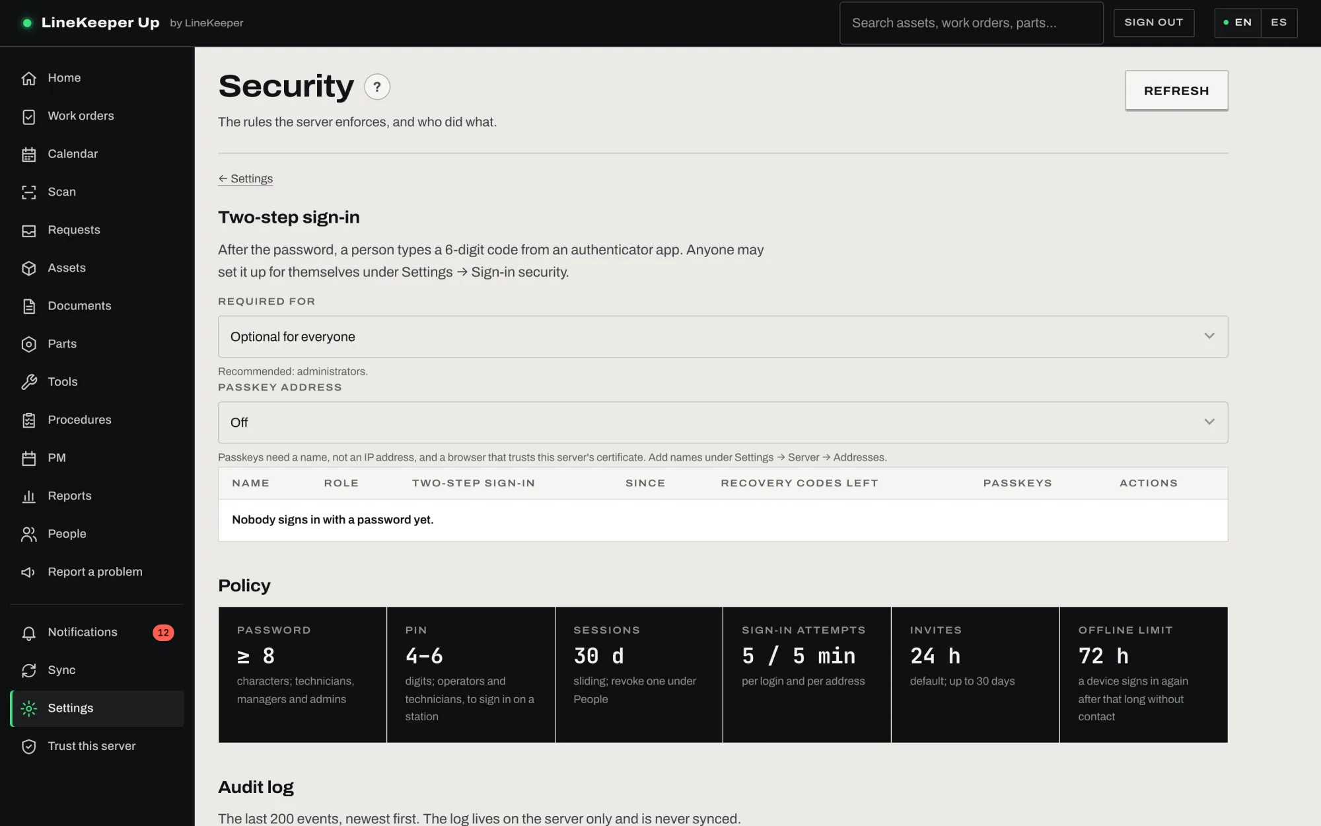Image resolution: width=1321 pixels, height=826 pixels.
Task: Click the Sync arrows icon
Action: [x=28, y=671]
